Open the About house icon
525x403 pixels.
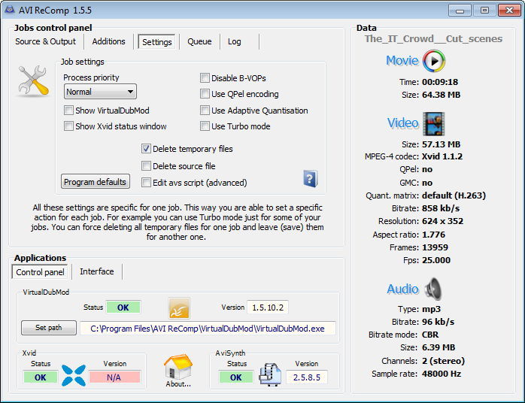pos(178,368)
